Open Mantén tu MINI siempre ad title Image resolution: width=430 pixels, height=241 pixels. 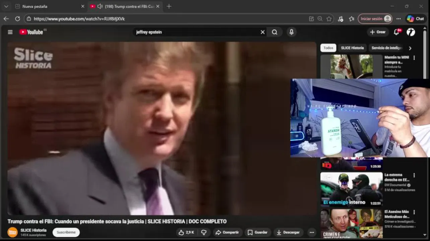click(x=397, y=60)
